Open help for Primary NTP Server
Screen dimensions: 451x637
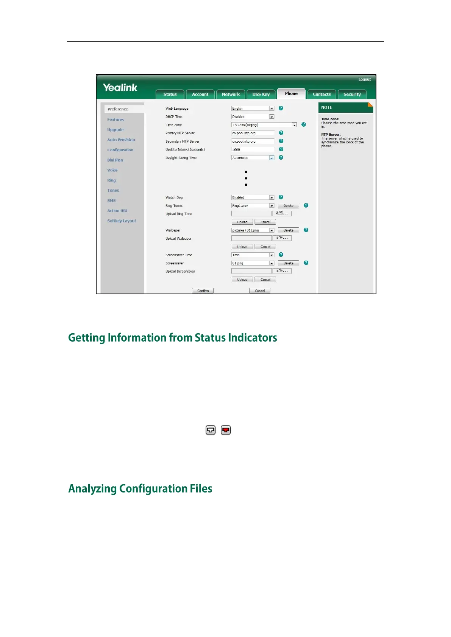281,133
